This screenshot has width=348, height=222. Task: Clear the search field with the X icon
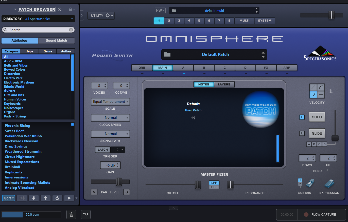[x=71, y=30]
